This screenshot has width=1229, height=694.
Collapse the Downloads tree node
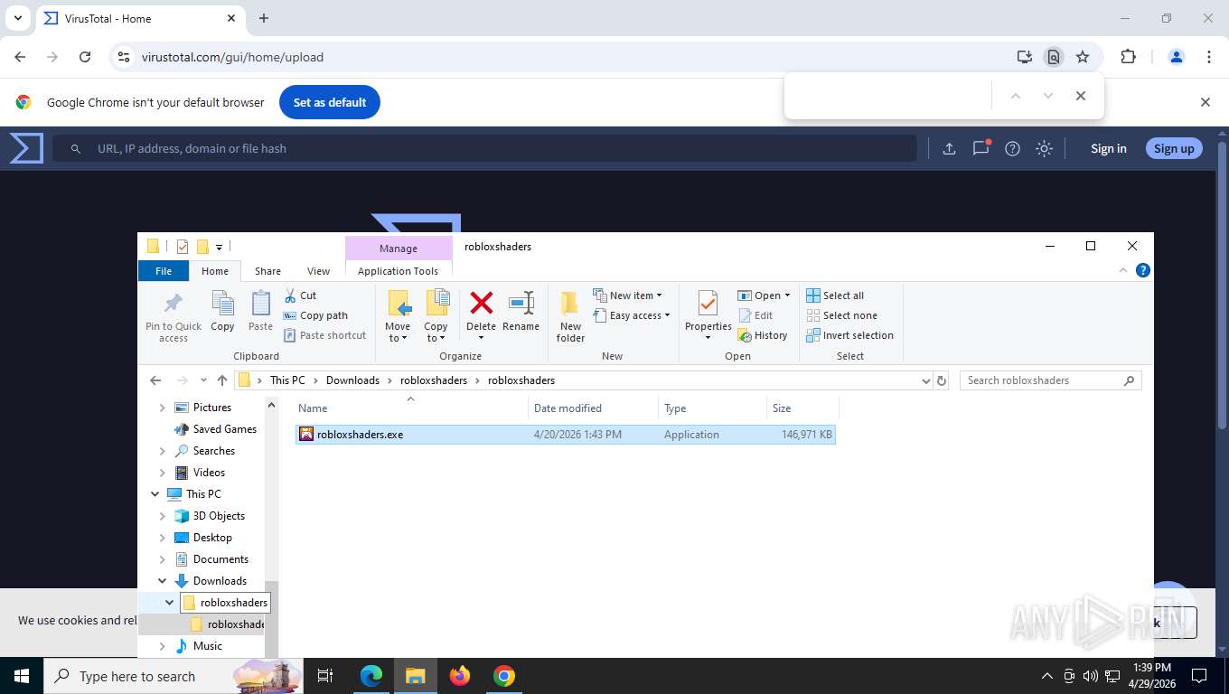(x=163, y=581)
